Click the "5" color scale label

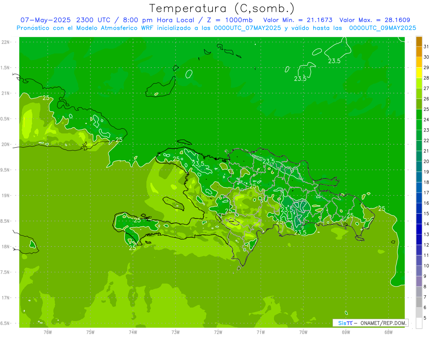[425, 318]
